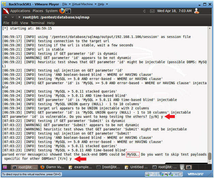The image size is (214, 178).
Task: Open VMware Player File dropdown
Action: pos(66,4)
